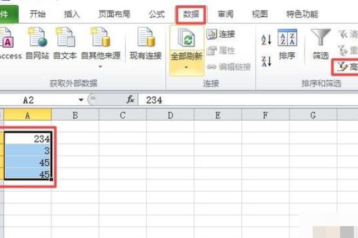Select column A header
358x238 pixels.
point(27,115)
